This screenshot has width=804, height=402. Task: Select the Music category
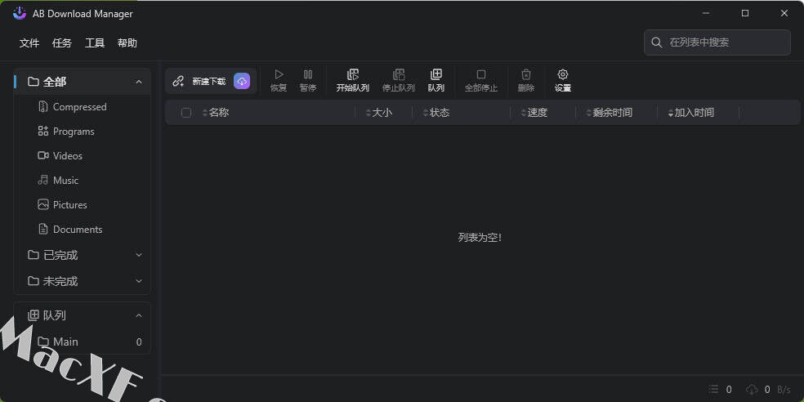pos(82,180)
